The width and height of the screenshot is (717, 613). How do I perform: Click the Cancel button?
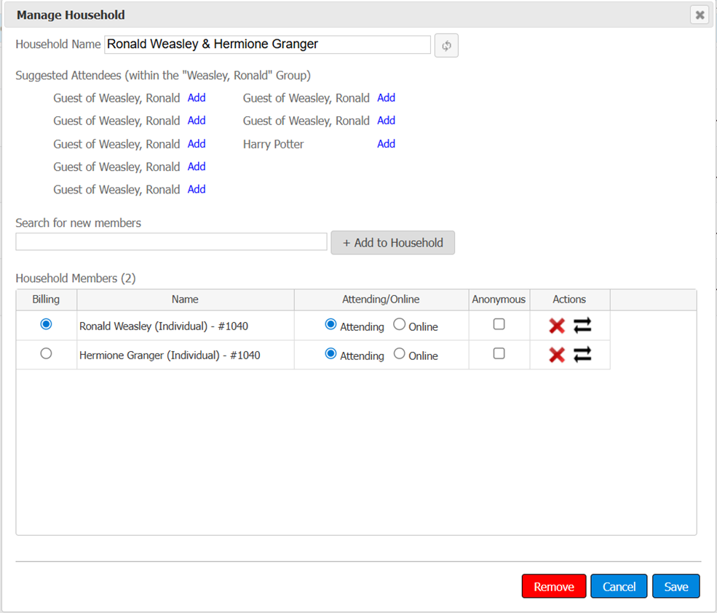pyautogui.click(x=619, y=586)
